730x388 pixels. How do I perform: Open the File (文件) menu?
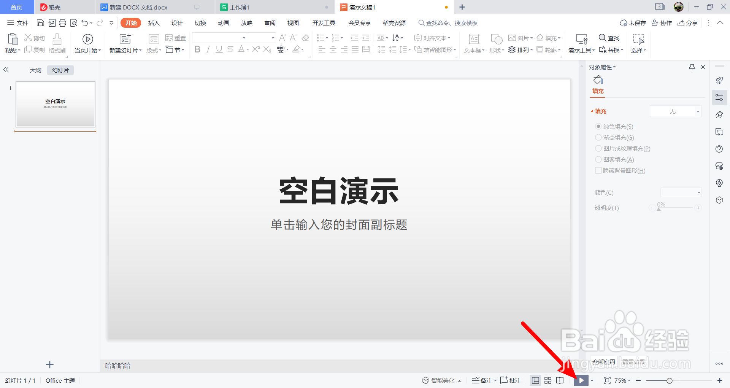click(x=18, y=23)
